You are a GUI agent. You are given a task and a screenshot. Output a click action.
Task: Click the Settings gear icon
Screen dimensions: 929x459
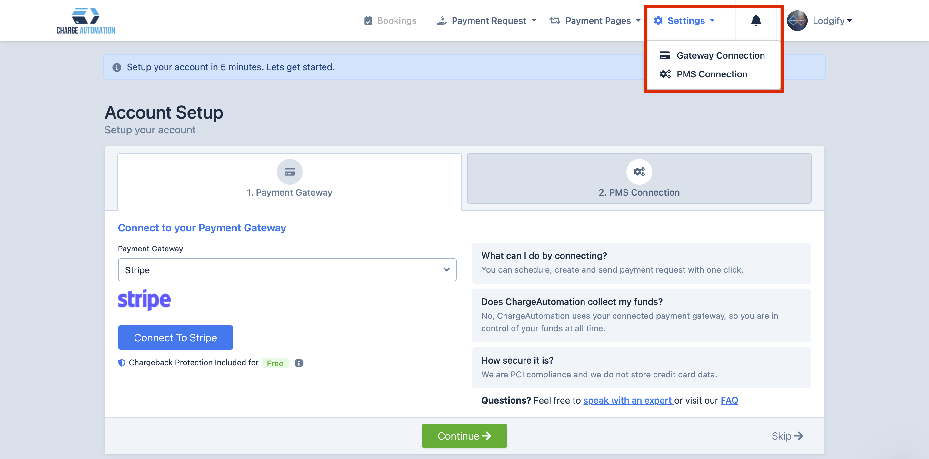pos(658,21)
